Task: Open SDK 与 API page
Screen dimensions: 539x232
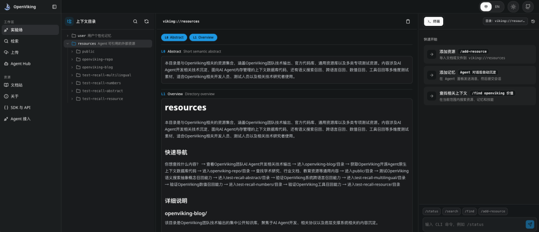Action: [30, 108]
